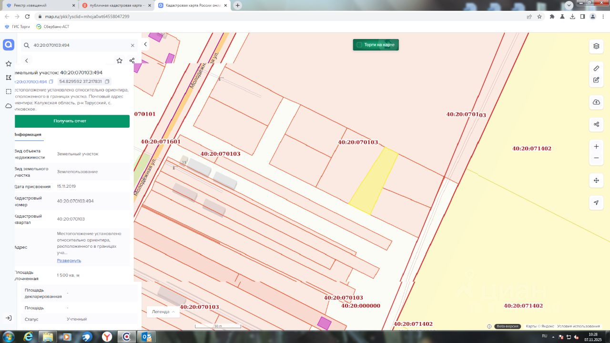Screen dimensions: 610x343
Task: Open map layers panel
Action: click(x=596, y=46)
